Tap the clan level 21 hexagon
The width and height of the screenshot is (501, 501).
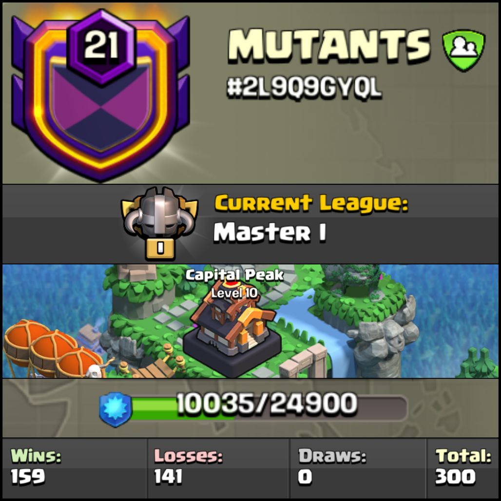tap(101, 46)
